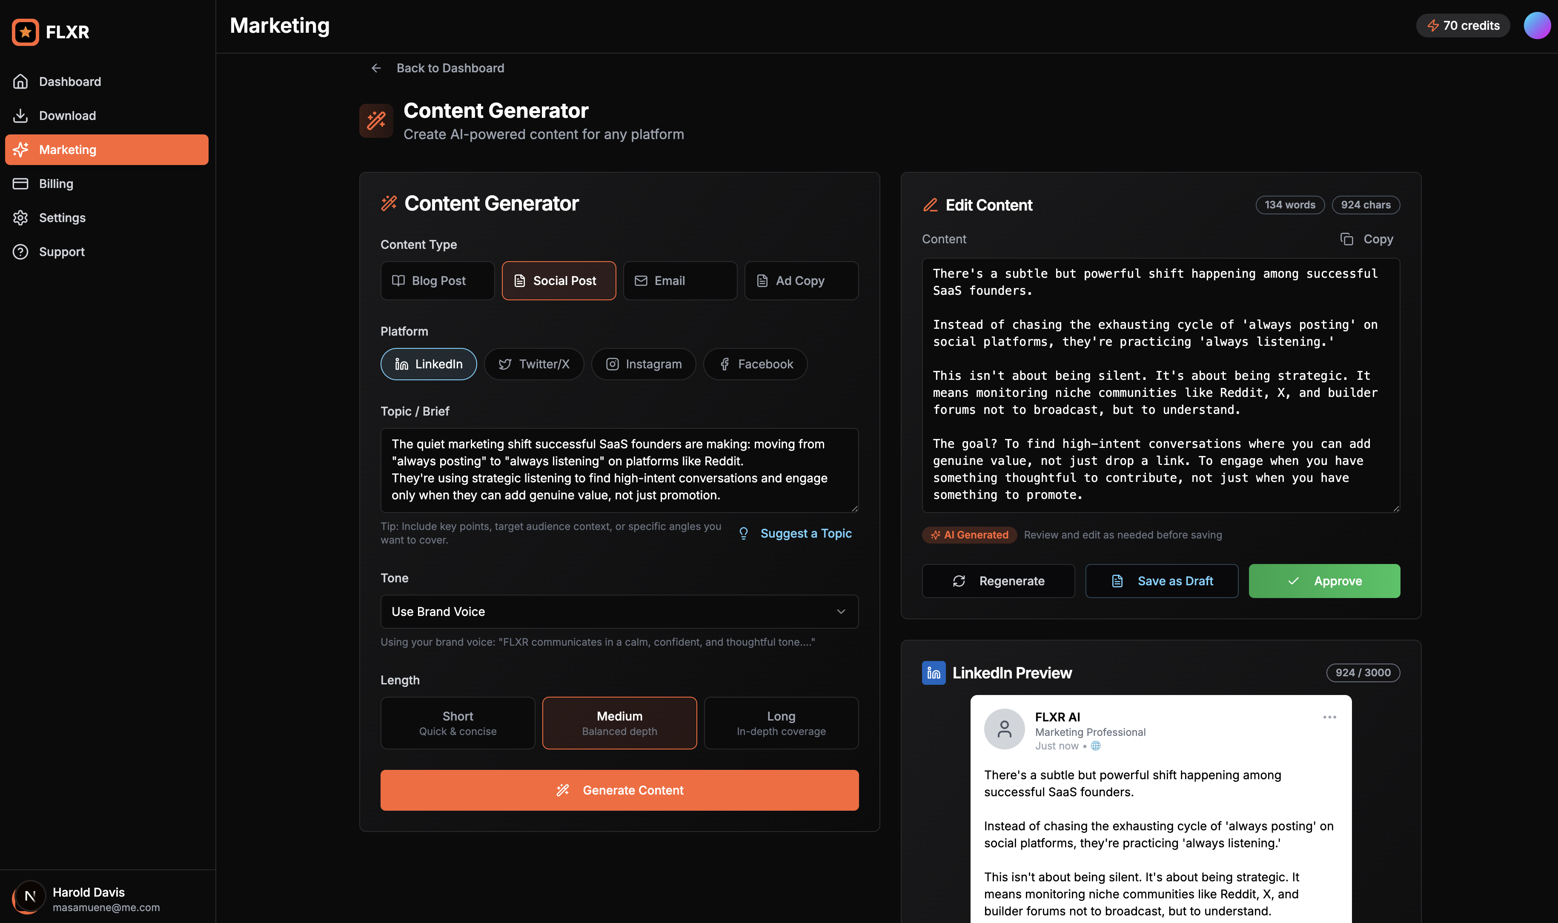Switch platform to Instagram
The image size is (1558, 923).
pyautogui.click(x=643, y=364)
